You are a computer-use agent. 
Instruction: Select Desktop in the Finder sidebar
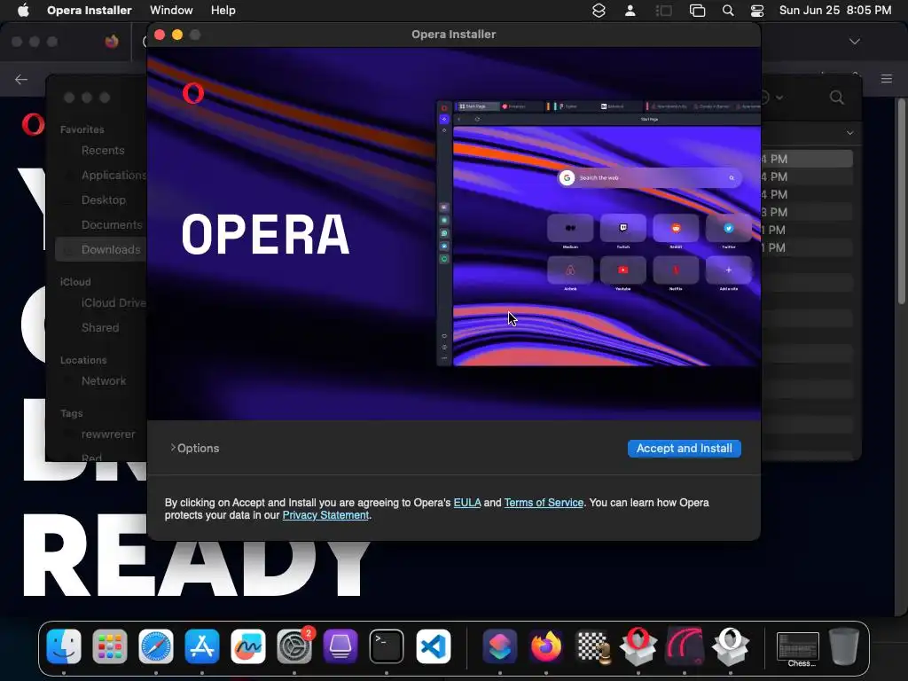point(103,200)
